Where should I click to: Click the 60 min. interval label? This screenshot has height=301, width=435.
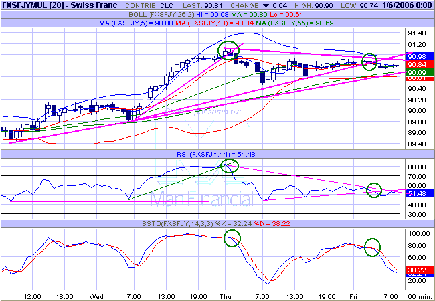pyautogui.click(x=420, y=296)
